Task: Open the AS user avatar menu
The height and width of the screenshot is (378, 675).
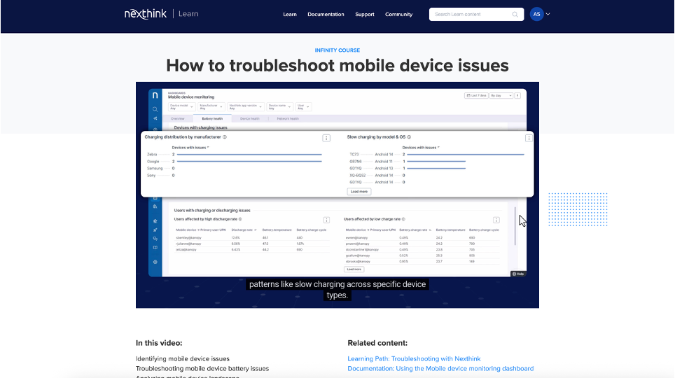Action: pyautogui.click(x=540, y=14)
